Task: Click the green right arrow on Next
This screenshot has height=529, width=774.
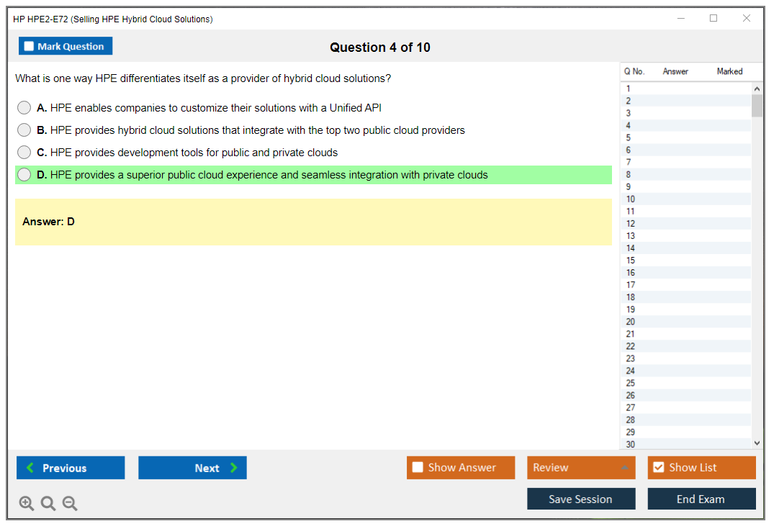Action: coord(233,468)
